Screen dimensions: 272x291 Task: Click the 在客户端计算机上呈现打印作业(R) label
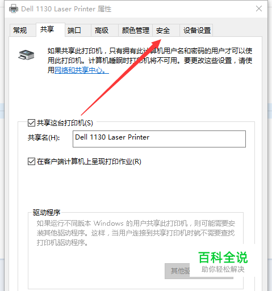tap(89, 162)
